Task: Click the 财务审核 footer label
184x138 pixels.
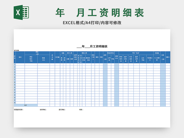Action: pyautogui.click(x=43, y=110)
